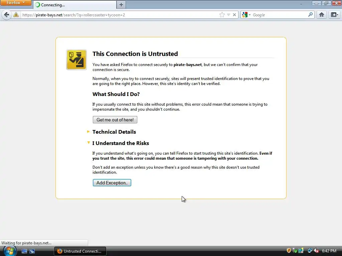Stop loading the page with the X button
The height and width of the screenshot is (256, 342).
[234, 15]
